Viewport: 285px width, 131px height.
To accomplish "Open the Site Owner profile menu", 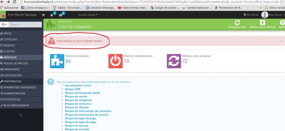I will click(276, 15).
